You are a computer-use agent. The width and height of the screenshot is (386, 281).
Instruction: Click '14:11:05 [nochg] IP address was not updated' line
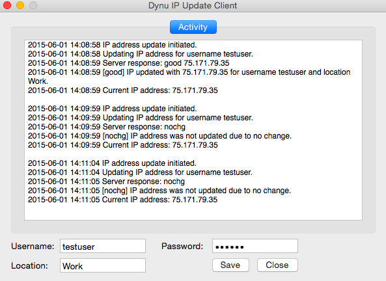159,191
